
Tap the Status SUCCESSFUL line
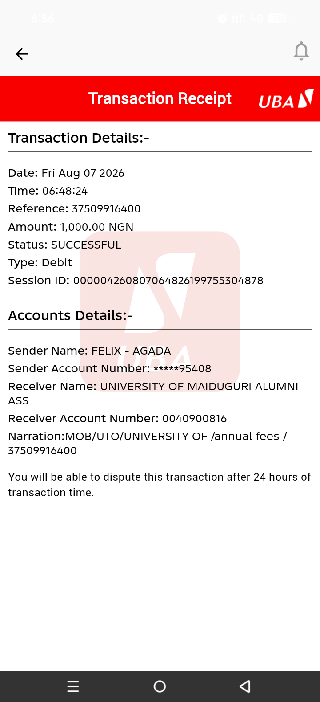point(64,245)
